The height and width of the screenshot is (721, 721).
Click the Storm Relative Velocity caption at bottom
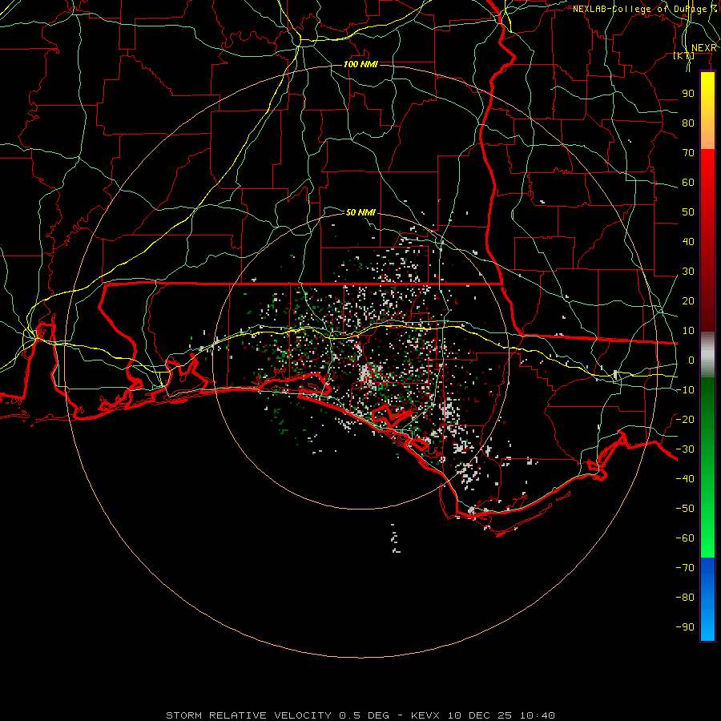360,715
